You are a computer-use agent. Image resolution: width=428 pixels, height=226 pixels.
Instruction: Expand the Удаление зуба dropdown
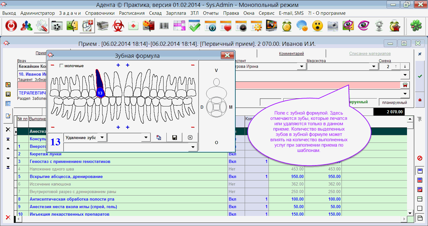[102, 137]
